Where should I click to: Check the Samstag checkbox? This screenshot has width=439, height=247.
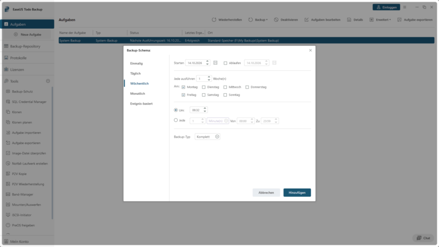pos(203,95)
